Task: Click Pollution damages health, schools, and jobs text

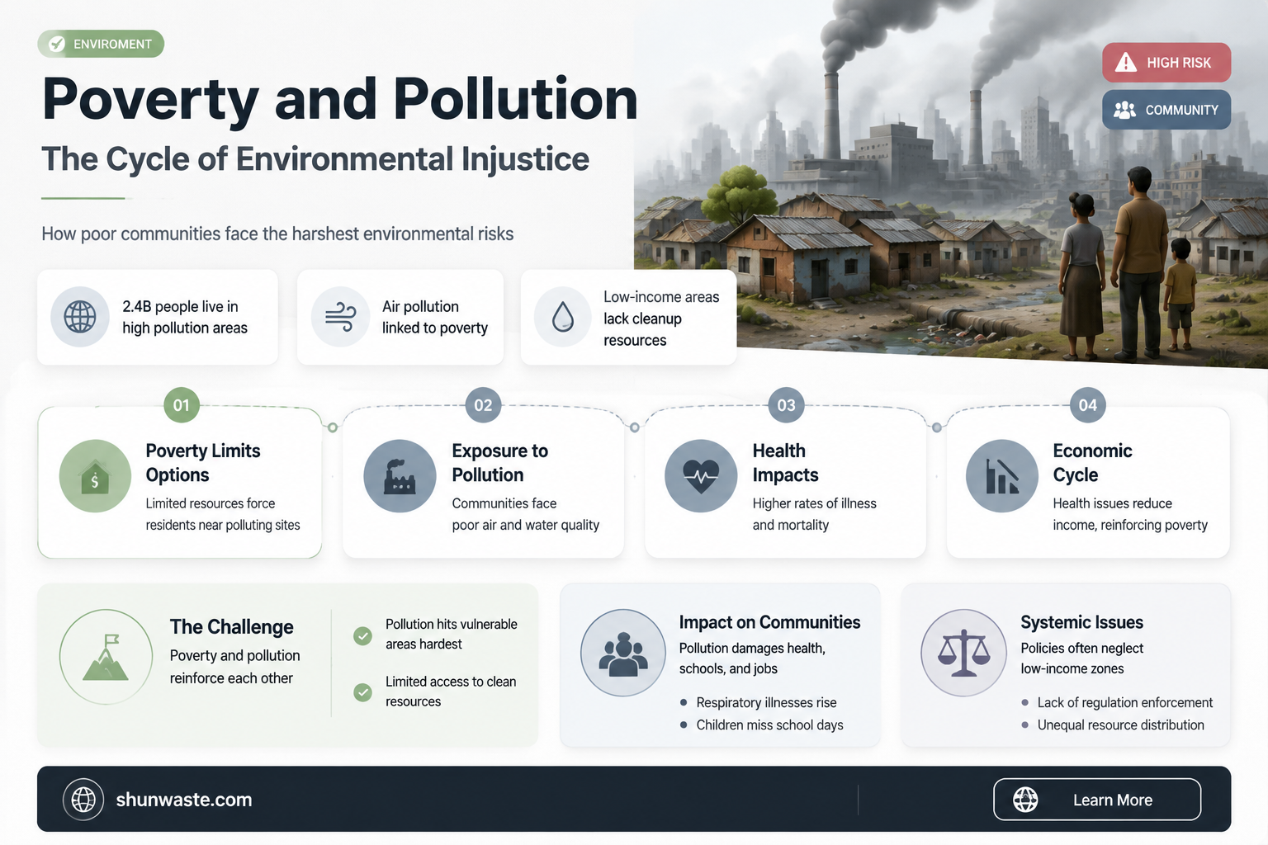Action: 752,659
